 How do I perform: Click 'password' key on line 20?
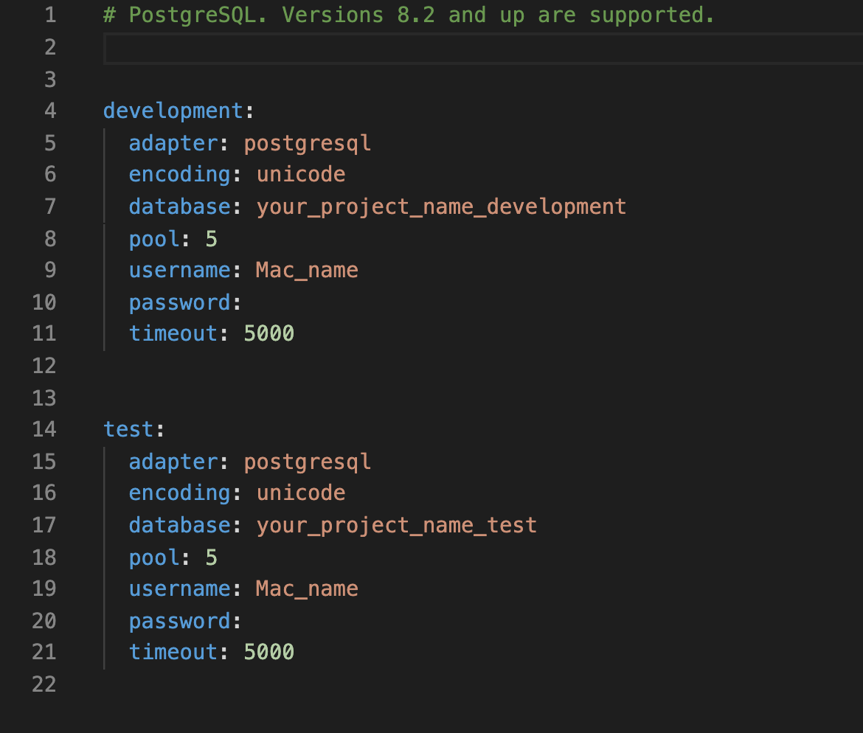click(x=179, y=622)
